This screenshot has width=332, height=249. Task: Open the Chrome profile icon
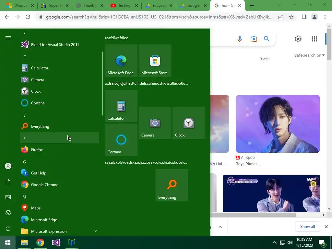click(x=314, y=17)
